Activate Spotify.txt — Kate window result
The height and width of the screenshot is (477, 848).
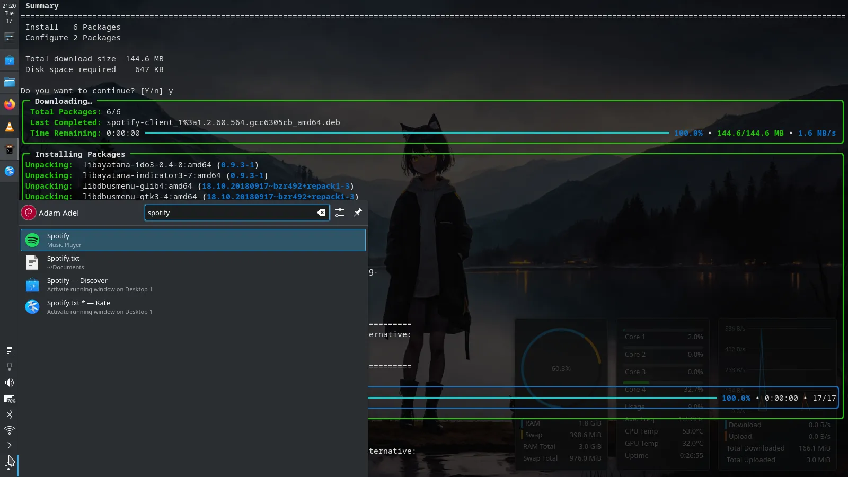pos(193,307)
